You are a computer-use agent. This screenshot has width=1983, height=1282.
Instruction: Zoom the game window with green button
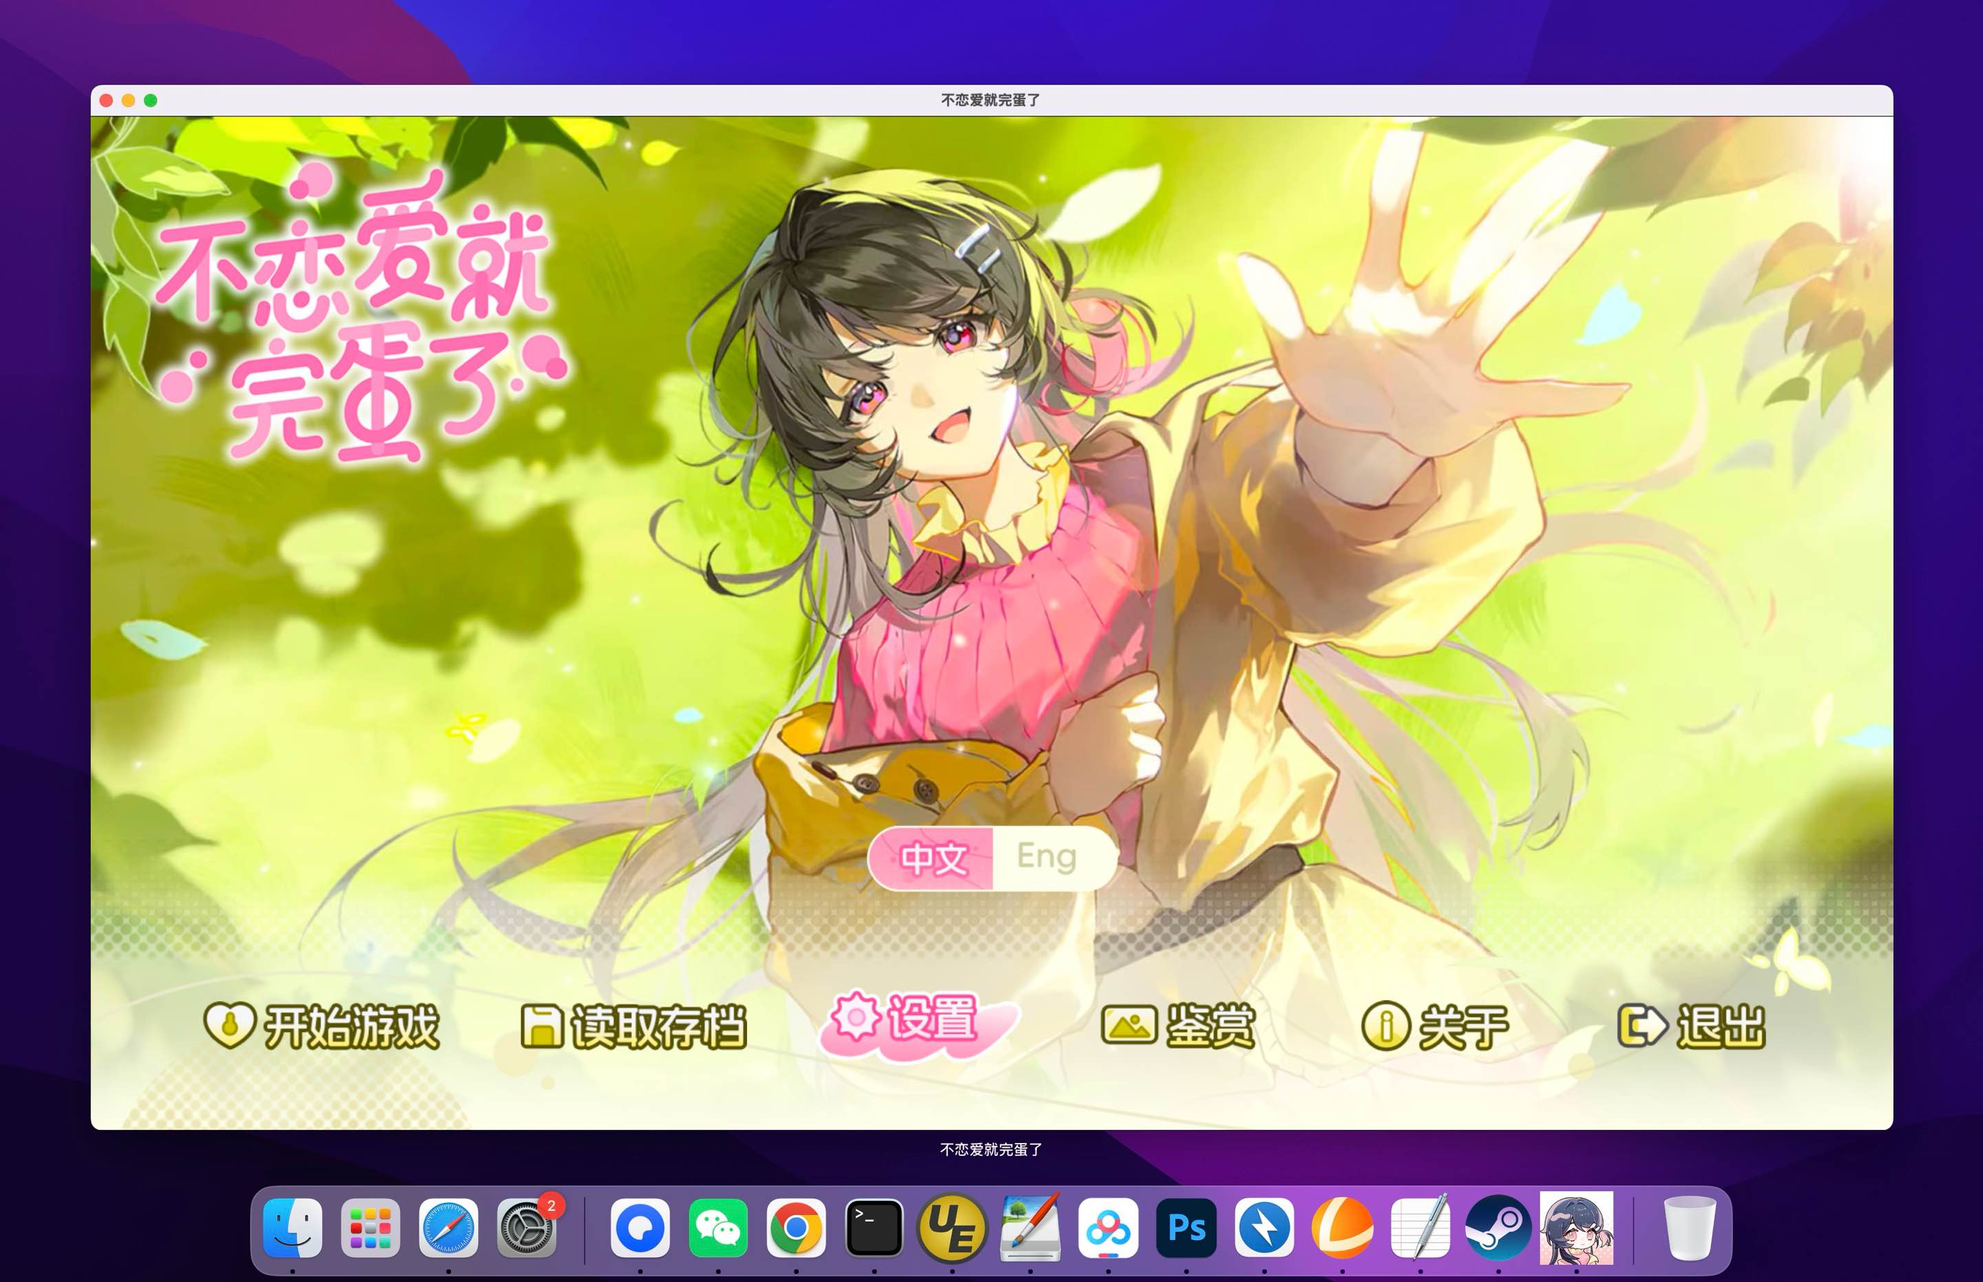(x=151, y=100)
